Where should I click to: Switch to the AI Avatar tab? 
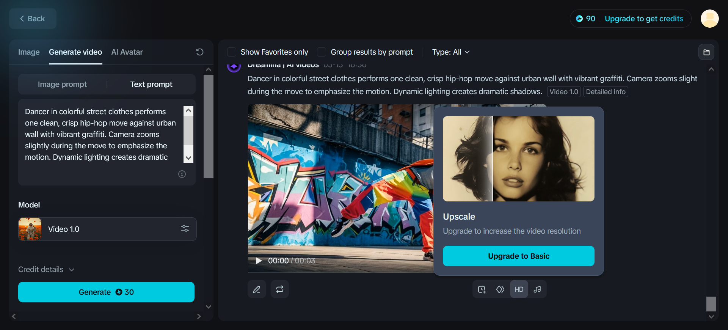[127, 52]
